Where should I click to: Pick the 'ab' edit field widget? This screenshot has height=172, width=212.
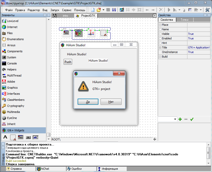click(35, 137)
